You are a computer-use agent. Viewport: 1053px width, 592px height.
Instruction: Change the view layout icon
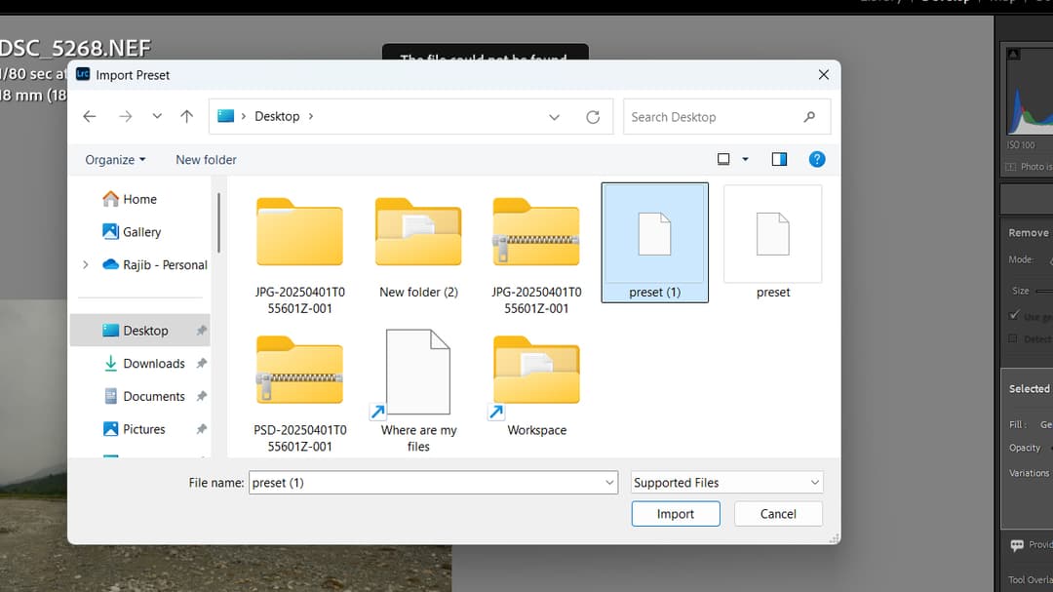(x=723, y=159)
